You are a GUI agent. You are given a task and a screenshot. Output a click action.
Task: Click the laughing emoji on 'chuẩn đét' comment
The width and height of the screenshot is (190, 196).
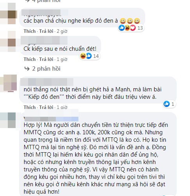pyautogui.click(x=83, y=56)
